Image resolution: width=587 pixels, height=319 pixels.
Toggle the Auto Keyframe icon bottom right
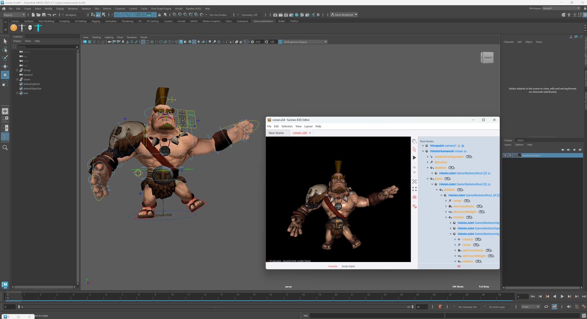pyautogui.click(x=577, y=306)
